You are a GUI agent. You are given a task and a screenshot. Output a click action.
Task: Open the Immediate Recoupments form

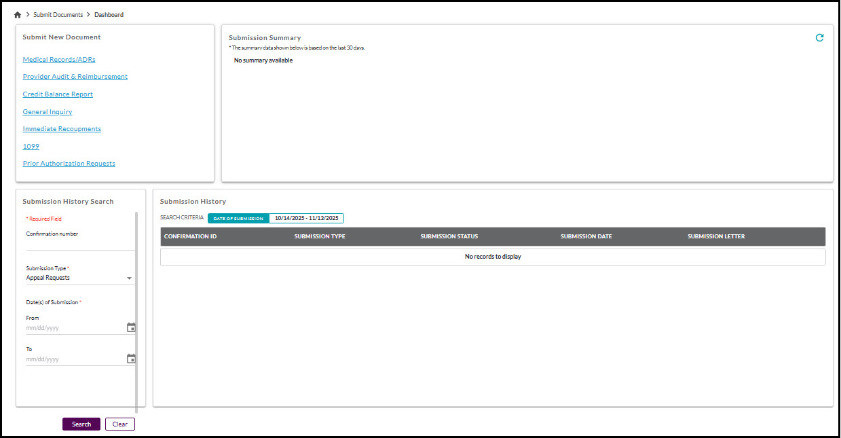(62, 128)
